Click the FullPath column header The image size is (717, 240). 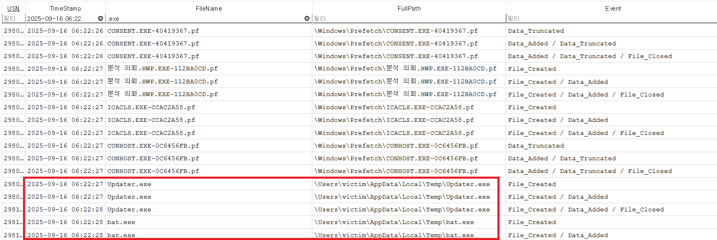point(409,8)
